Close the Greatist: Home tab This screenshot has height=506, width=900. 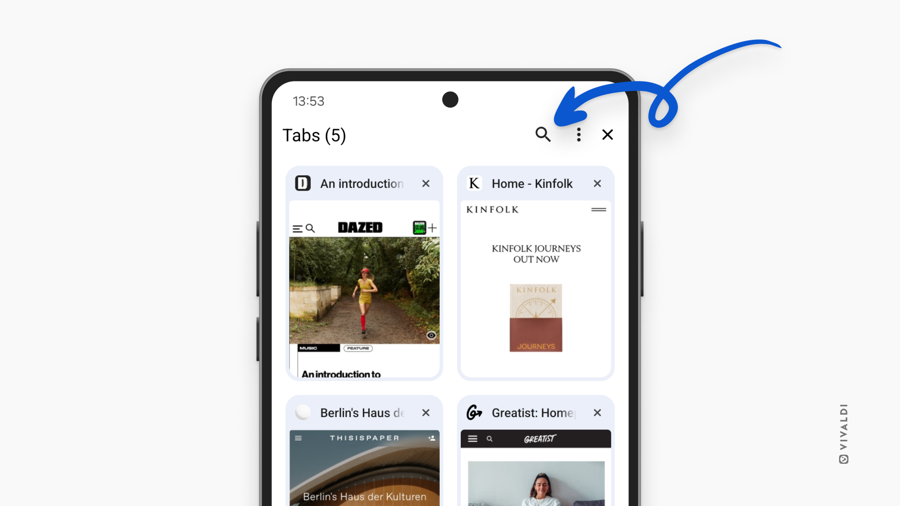[597, 412]
